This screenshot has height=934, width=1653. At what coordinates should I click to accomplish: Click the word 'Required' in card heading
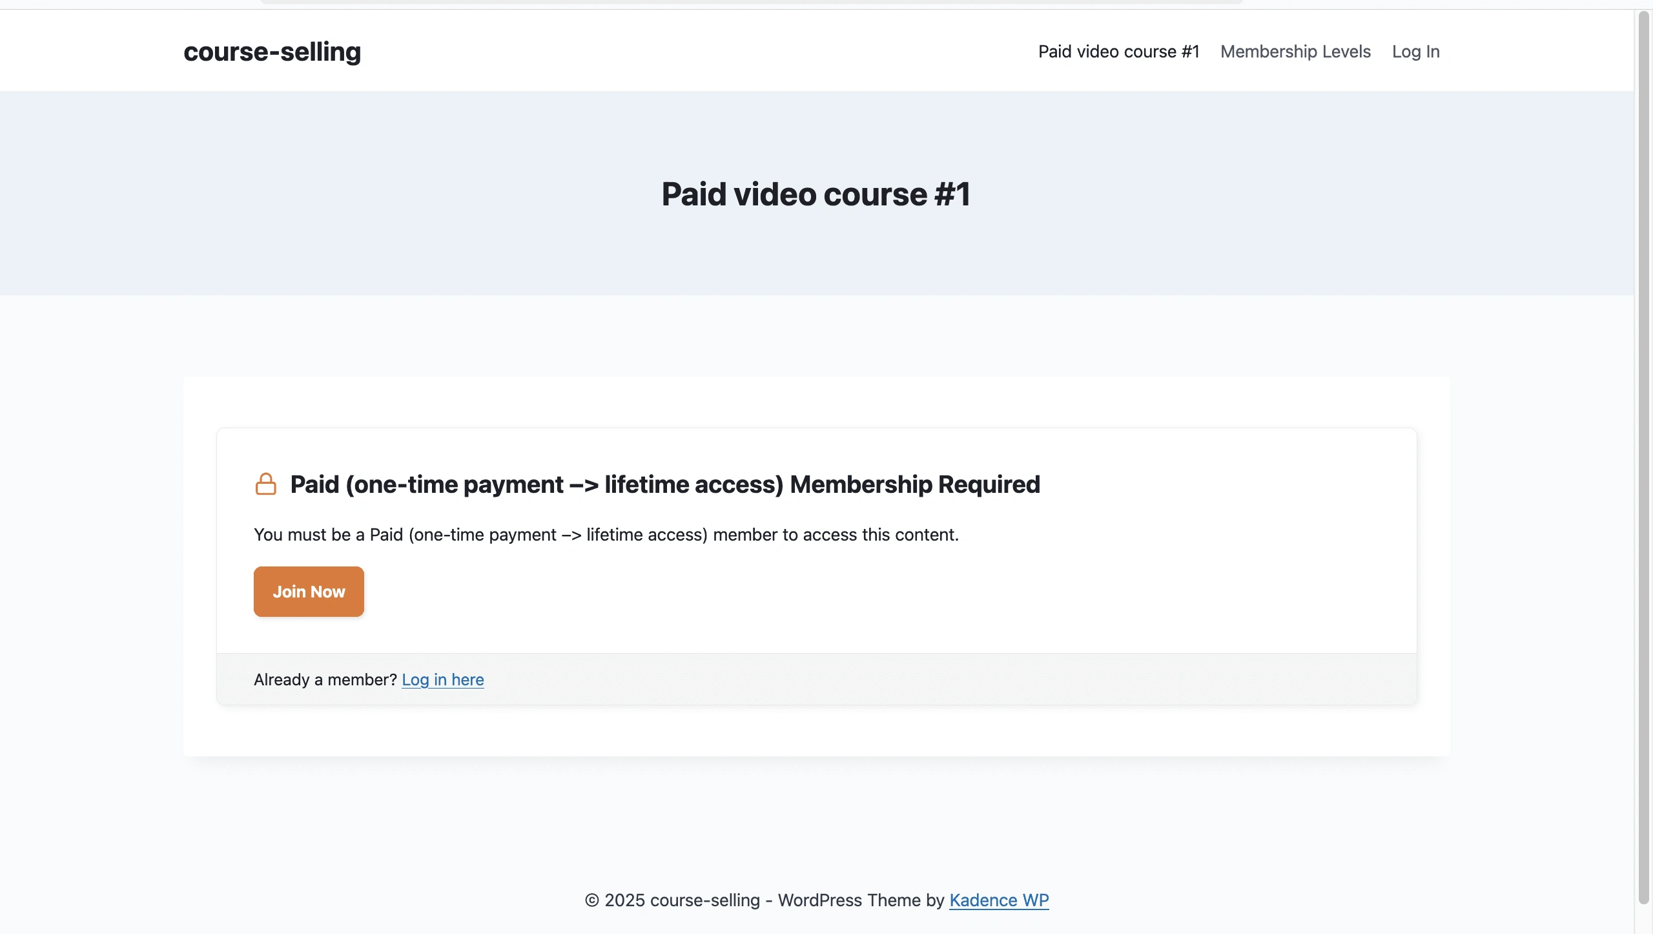(x=989, y=484)
